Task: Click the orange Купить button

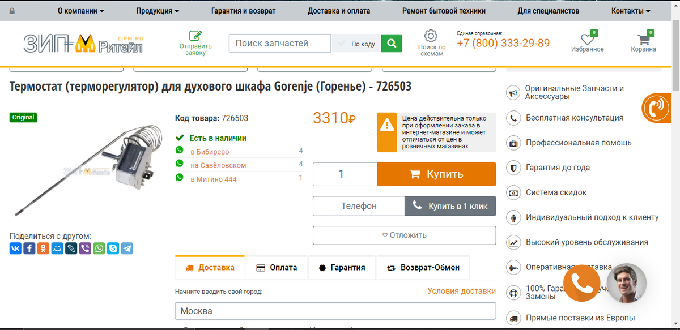Action: [x=436, y=174]
